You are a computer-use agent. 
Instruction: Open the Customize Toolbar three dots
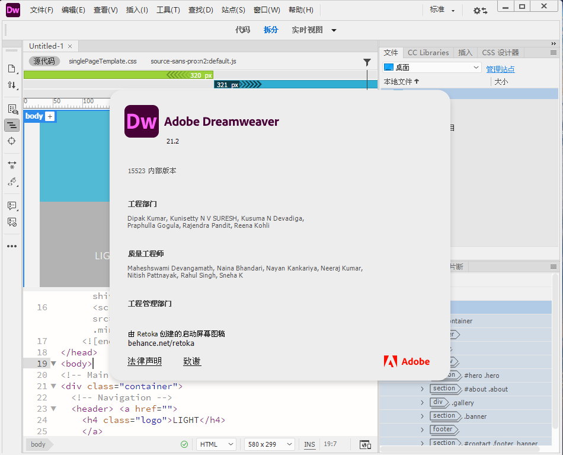(x=12, y=246)
